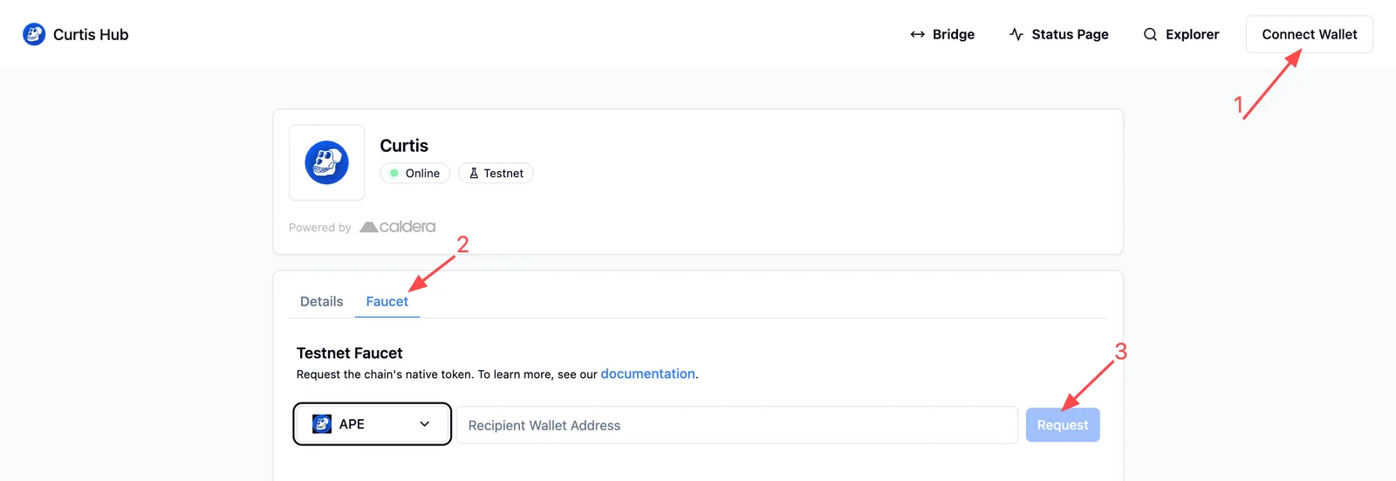Open the documentation link
This screenshot has width=1396, height=481.
coord(647,374)
